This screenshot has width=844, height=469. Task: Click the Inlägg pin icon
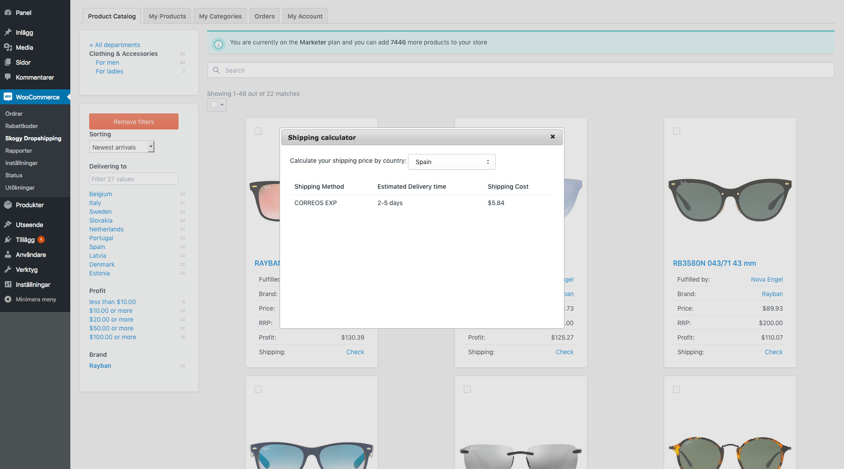point(8,32)
